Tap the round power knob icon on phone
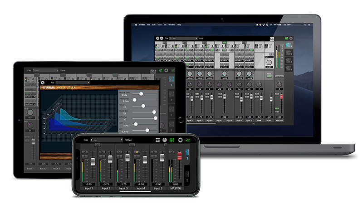 [165, 141]
